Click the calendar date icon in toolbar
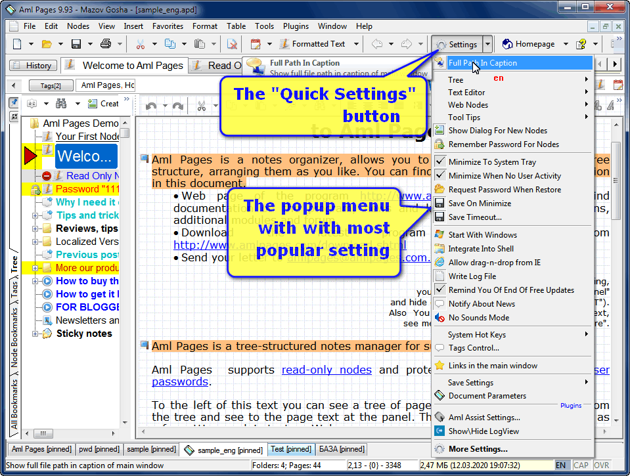This screenshot has height=476, width=630. pyautogui.click(x=256, y=44)
